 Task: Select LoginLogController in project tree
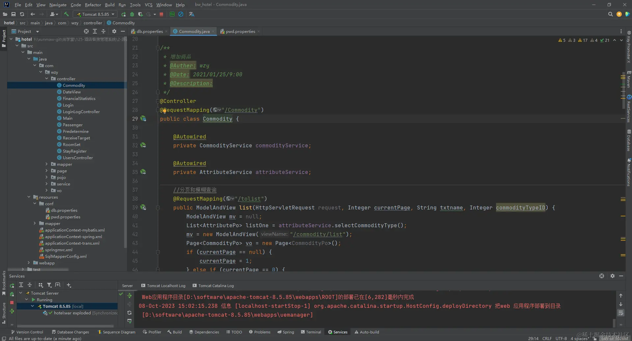[x=81, y=111]
